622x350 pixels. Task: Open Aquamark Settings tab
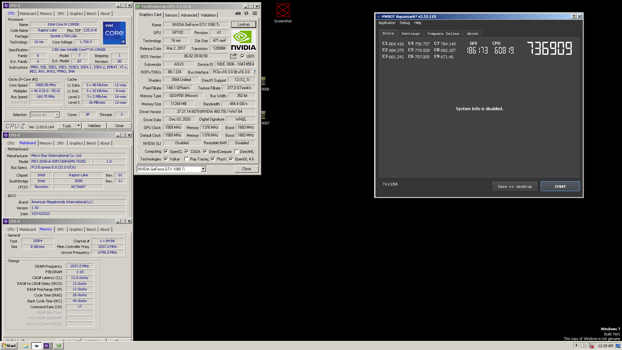[x=410, y=33]
